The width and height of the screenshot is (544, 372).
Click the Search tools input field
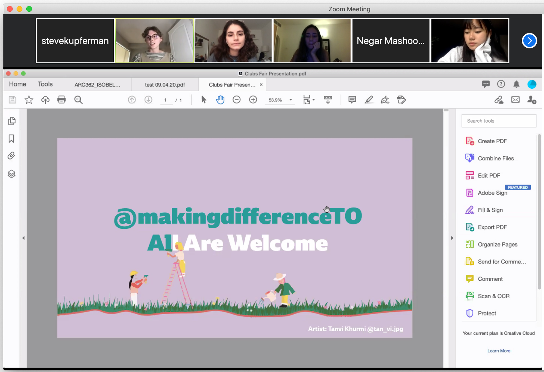pos(499,121)
